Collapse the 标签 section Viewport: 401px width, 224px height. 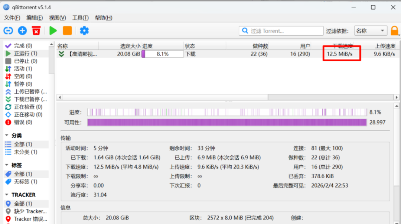7,165
